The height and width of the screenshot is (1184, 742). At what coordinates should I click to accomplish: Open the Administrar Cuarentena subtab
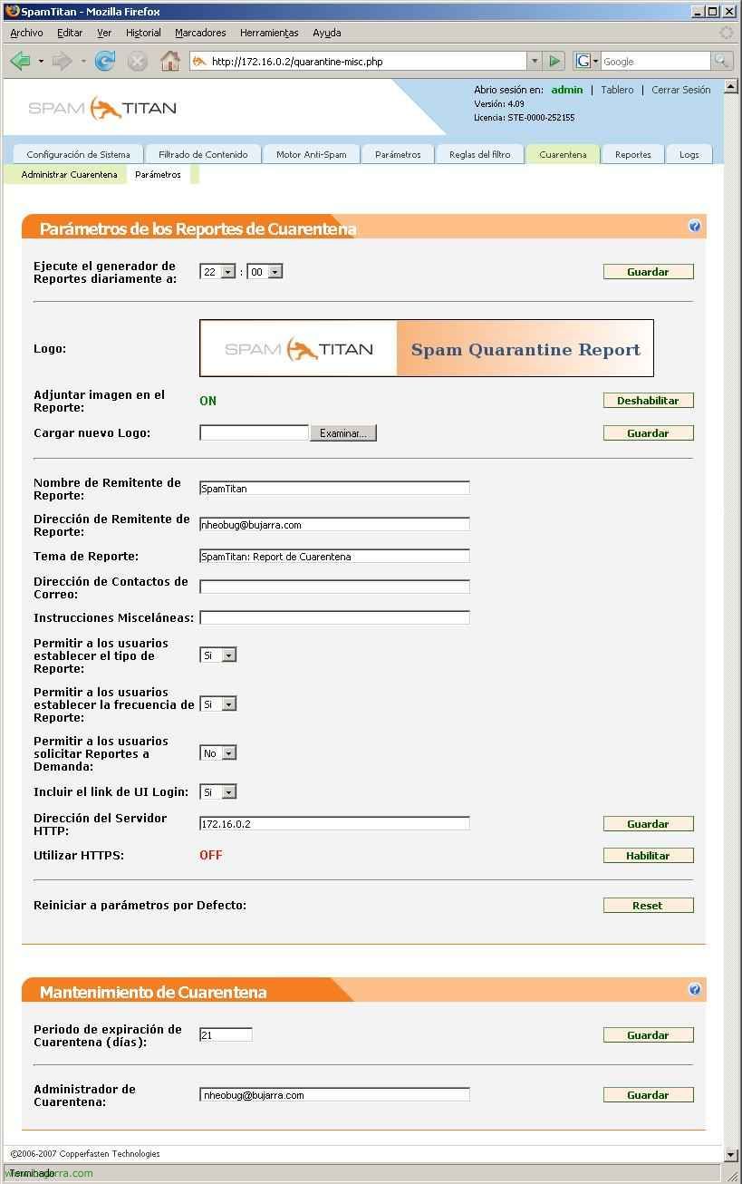69,174
